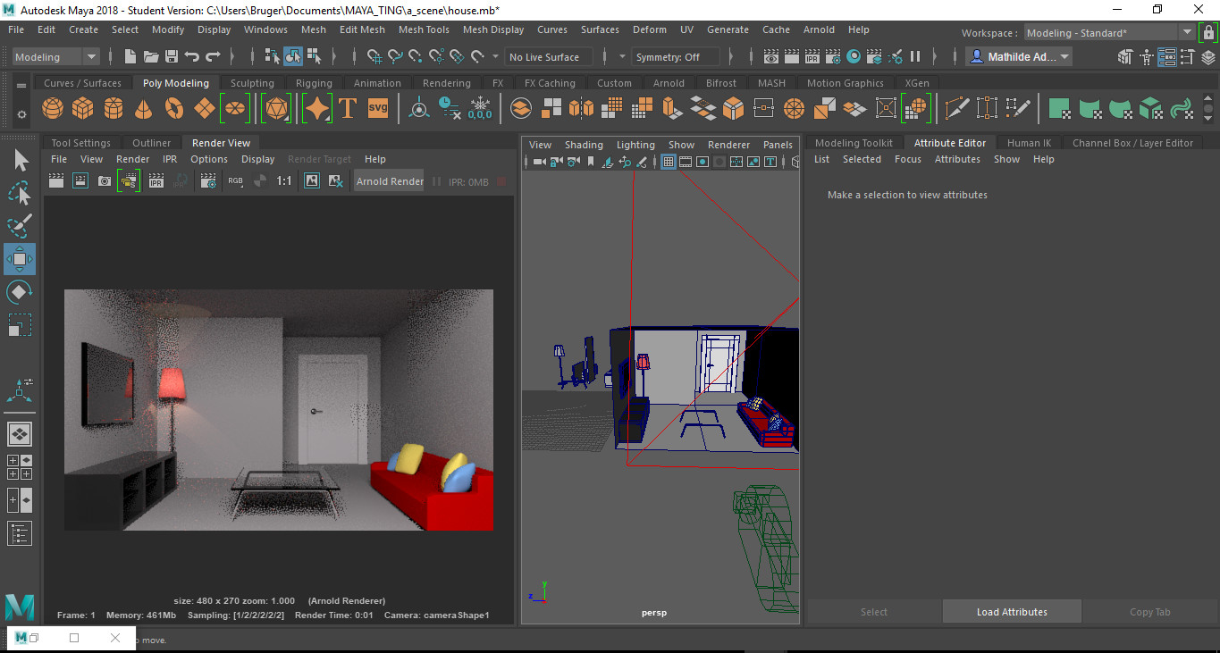Click the IPR render icon in Render View

tap(156, 181)
